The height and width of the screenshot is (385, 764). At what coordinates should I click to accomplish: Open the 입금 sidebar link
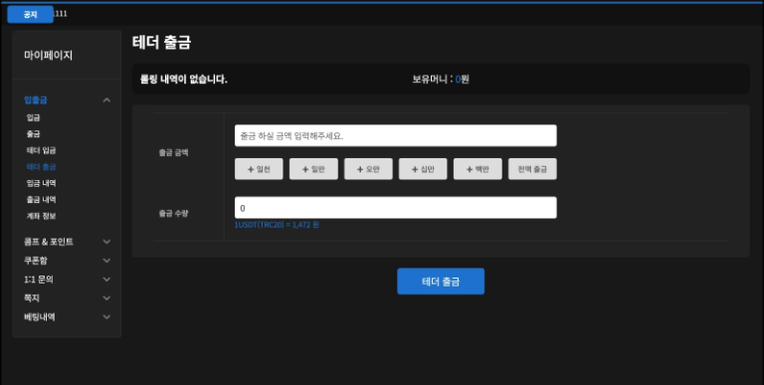(33, 117)
